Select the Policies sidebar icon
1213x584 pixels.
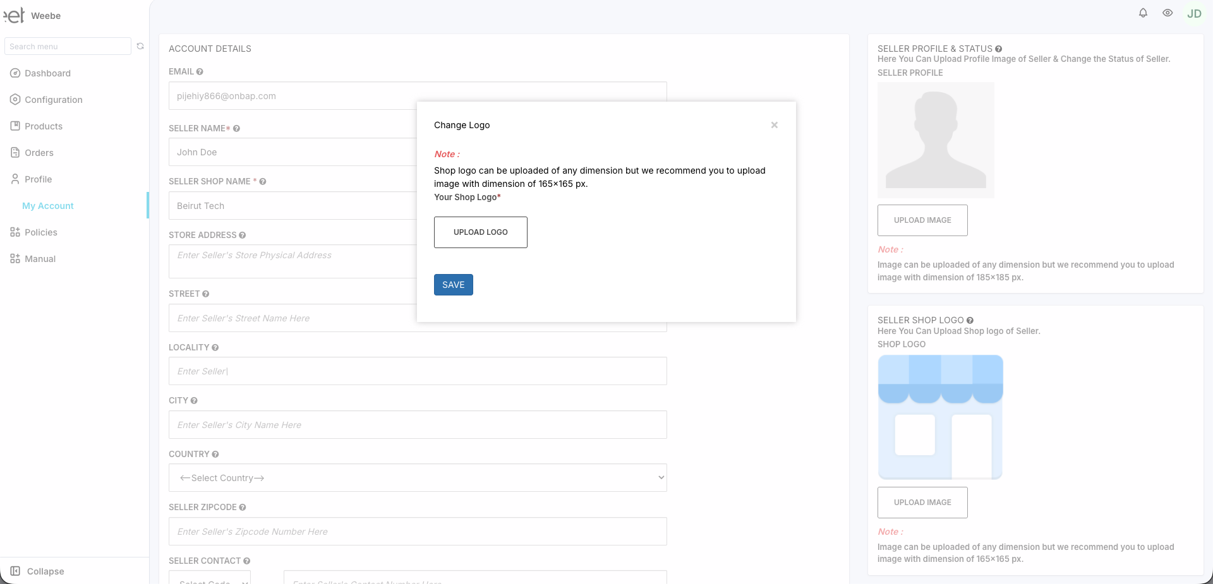click(x=15, y=232)
